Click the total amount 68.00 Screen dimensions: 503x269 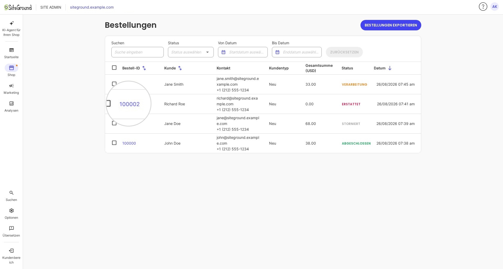coord(311,124)
